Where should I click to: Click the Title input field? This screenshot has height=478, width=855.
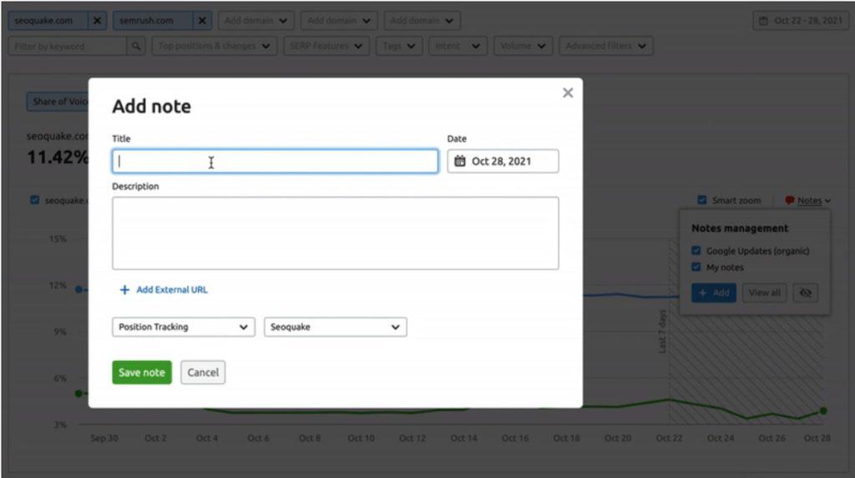(275, 161)
